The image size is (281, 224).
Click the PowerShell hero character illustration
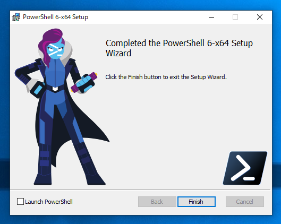pyautogui.click(x=62, y=107)
